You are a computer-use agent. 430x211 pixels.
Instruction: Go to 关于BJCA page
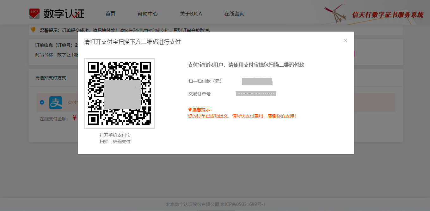point(191,14)
